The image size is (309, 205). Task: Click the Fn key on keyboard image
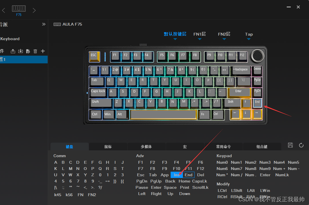coord(205,114)
